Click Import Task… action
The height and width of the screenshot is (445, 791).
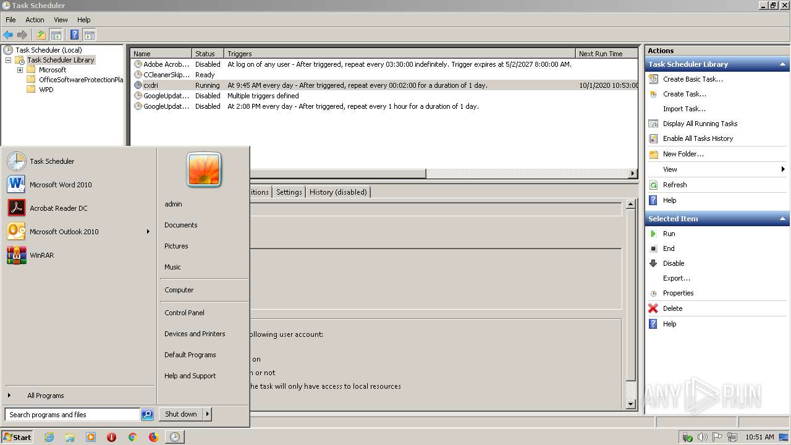coord(684,109)
